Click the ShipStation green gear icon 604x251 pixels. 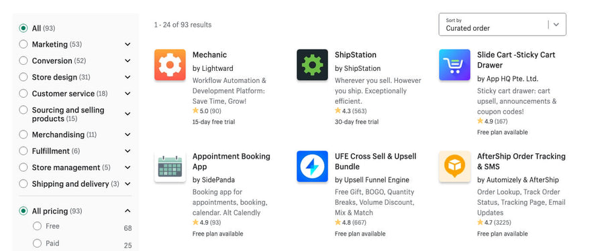click(x=312, y=64)
